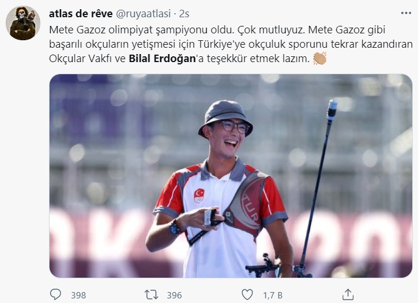418x303 pixels.
Task: Click the display name atlas de rêve
Action: tap(81, 14)
